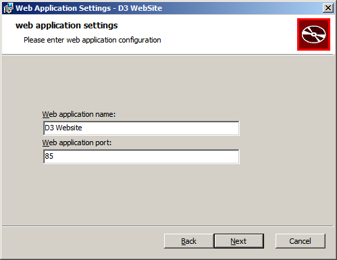The width and height of the screenshot is (337, 260).
Task: Click the empty gray space below the port field
Action: pos(167,194)
